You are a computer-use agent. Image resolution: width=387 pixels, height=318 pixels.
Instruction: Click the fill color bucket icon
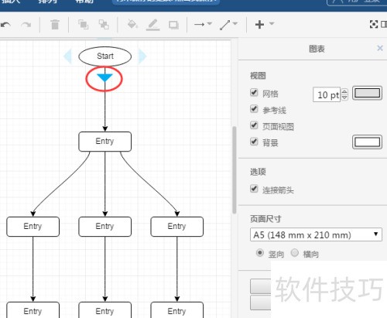pos(132,25)
